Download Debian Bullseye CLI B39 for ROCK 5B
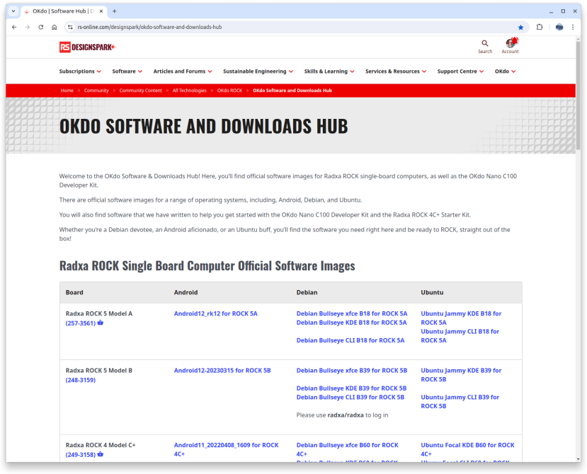 click(x=351, y=398)
